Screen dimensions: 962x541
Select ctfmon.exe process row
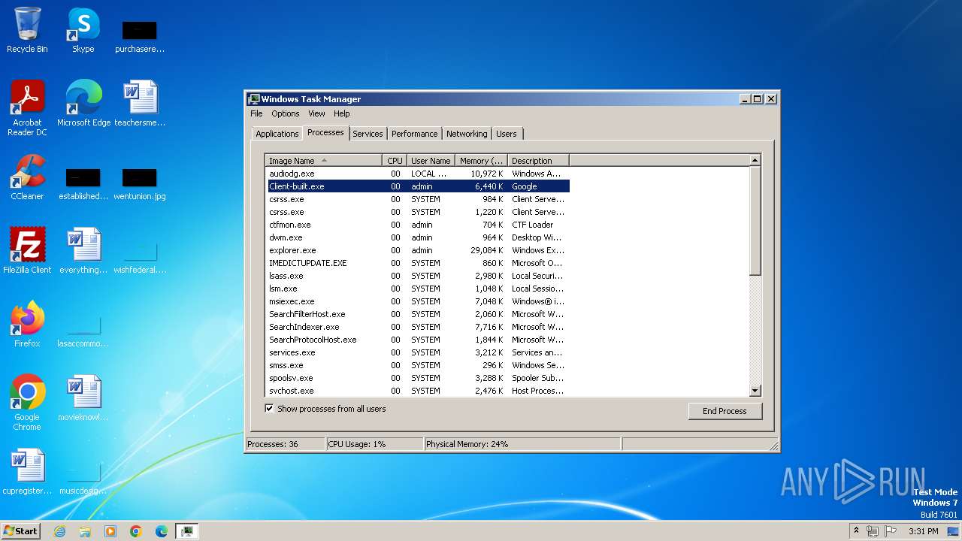(x=417, y=225)
